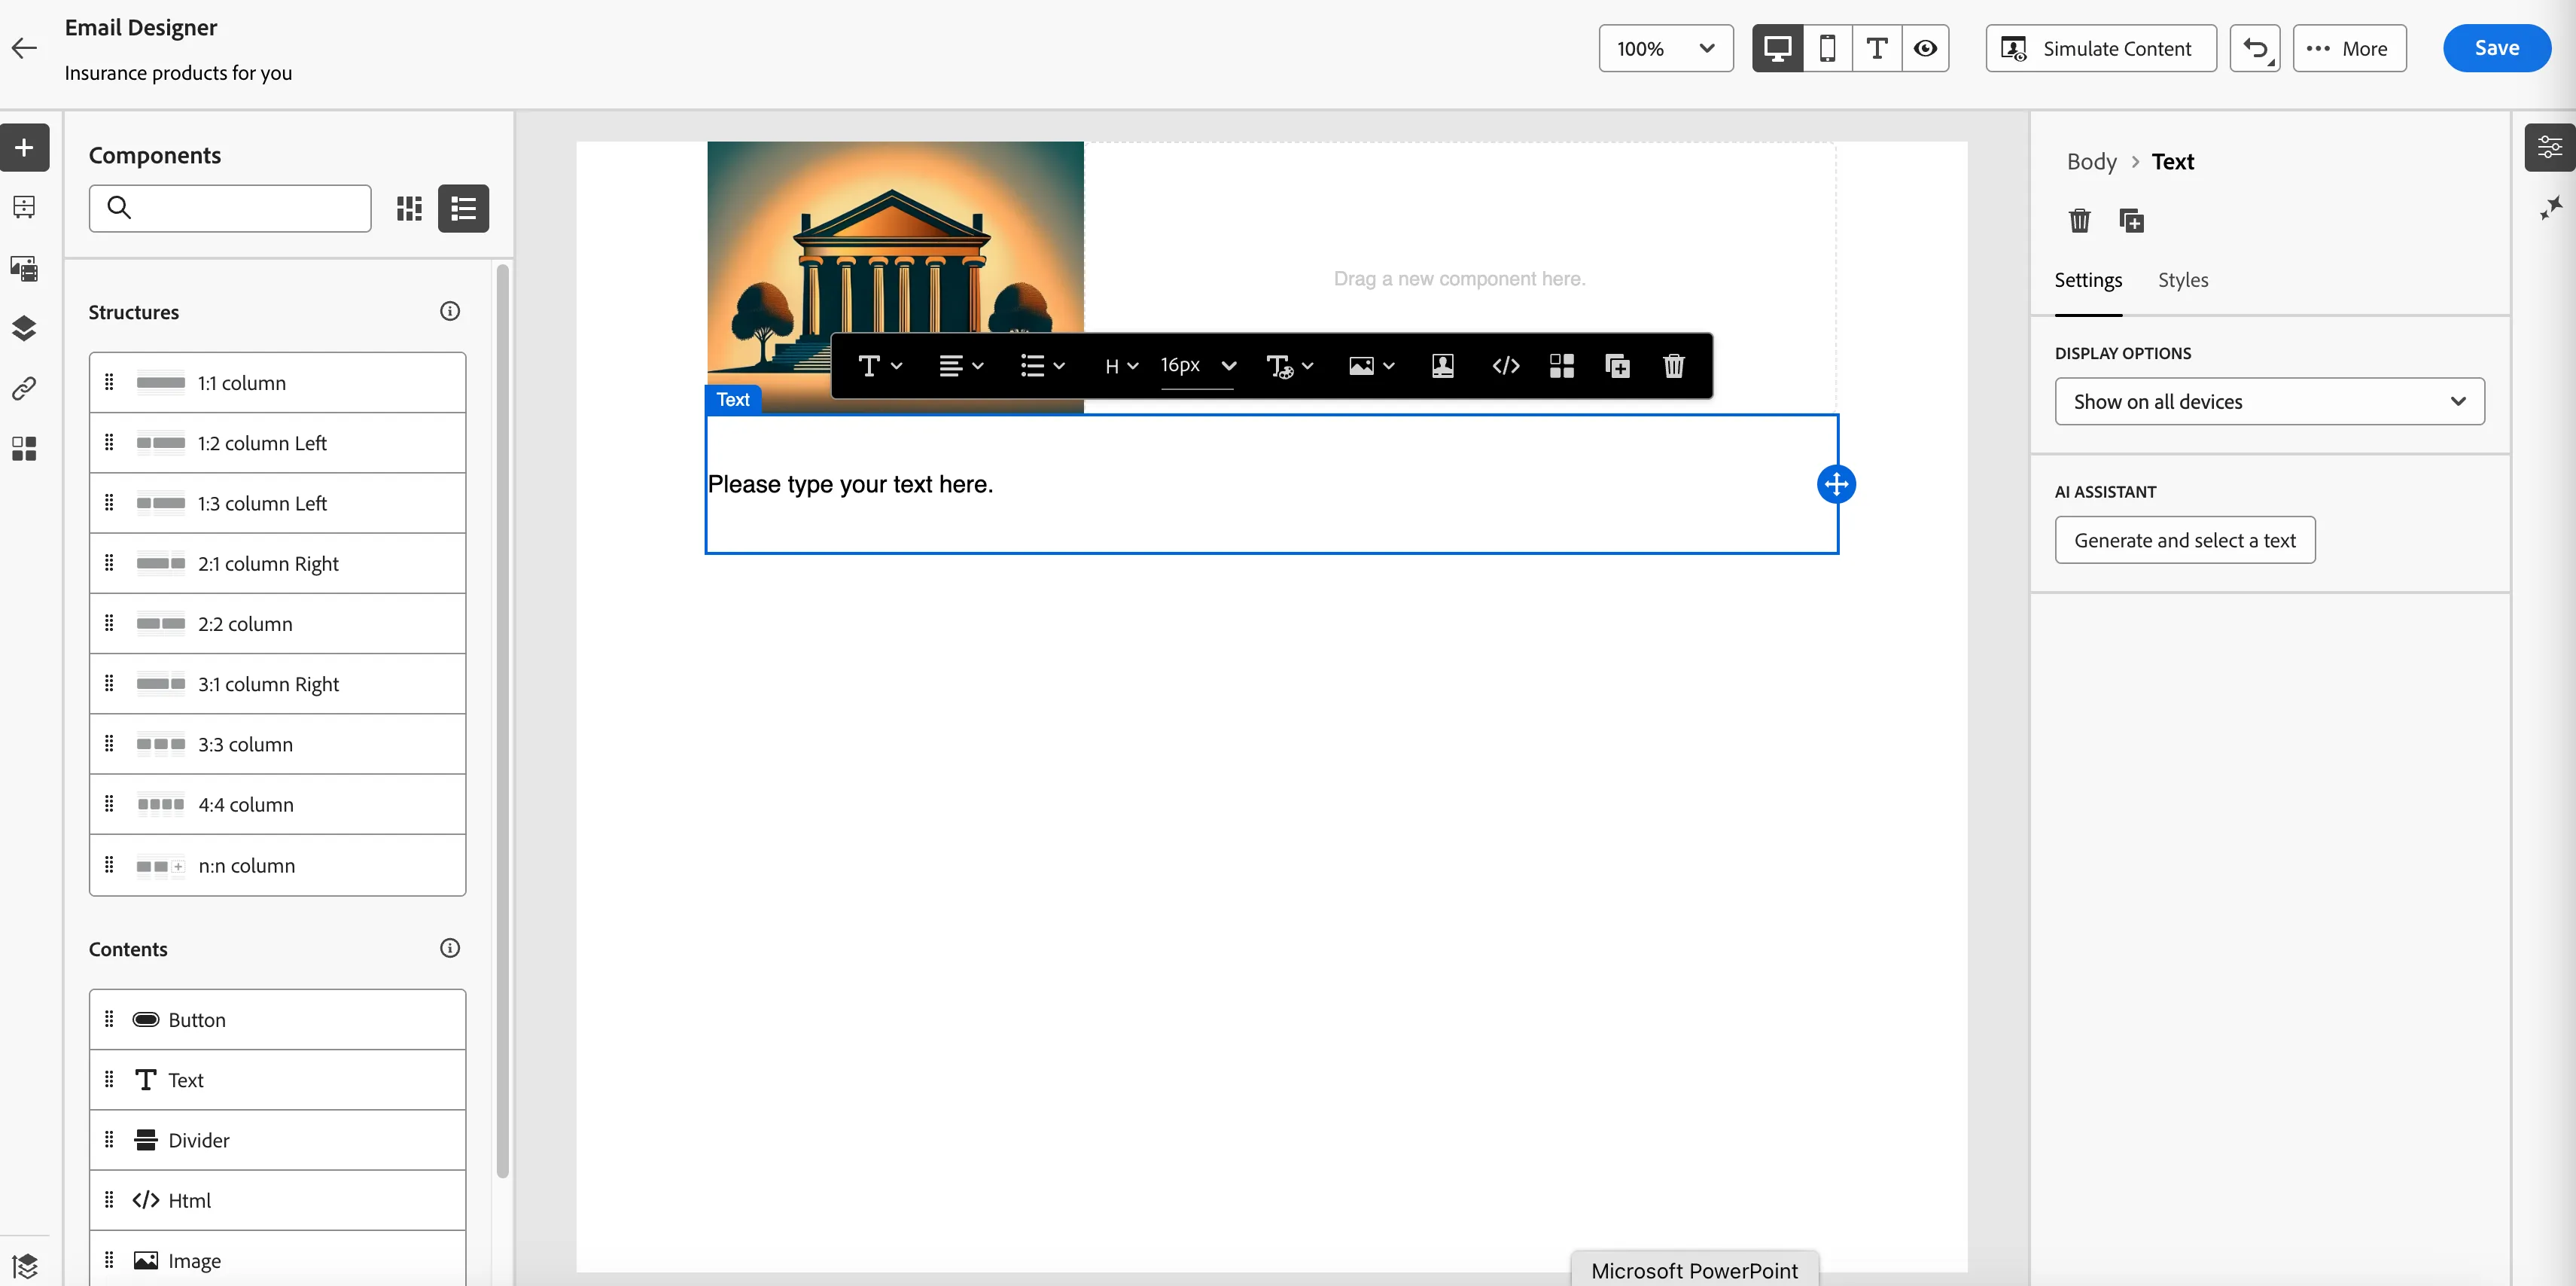
Task: Delete Text component via right panel trash
Action: [2079, 220]
